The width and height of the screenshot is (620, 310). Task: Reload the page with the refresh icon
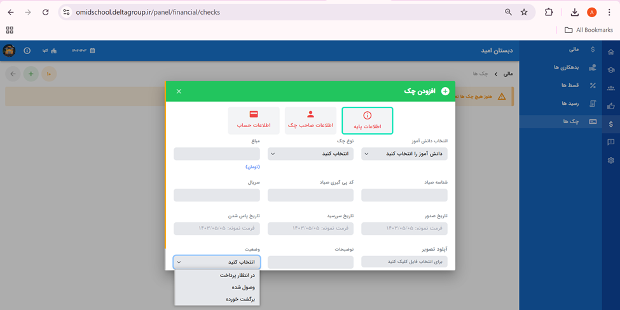(x=46, y=12)
